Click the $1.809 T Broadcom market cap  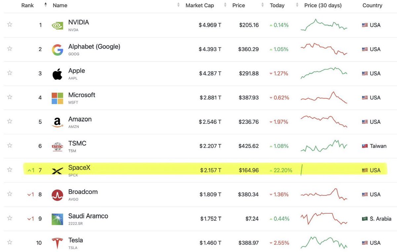tap(210, 194)
